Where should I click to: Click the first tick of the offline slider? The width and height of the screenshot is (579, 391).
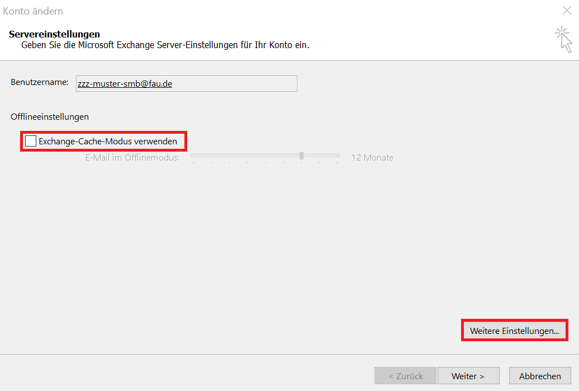pos(193,163)
